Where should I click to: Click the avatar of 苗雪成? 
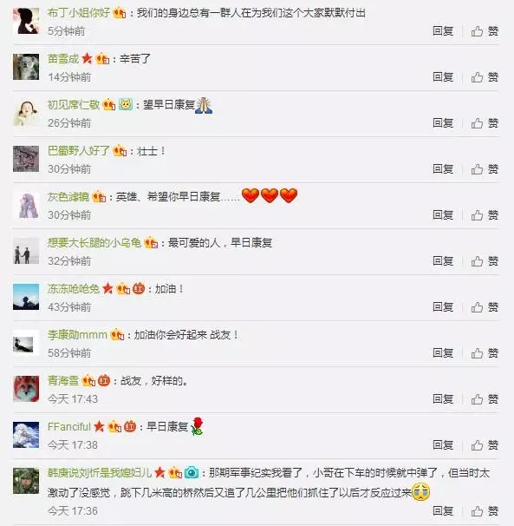point(26,67)
